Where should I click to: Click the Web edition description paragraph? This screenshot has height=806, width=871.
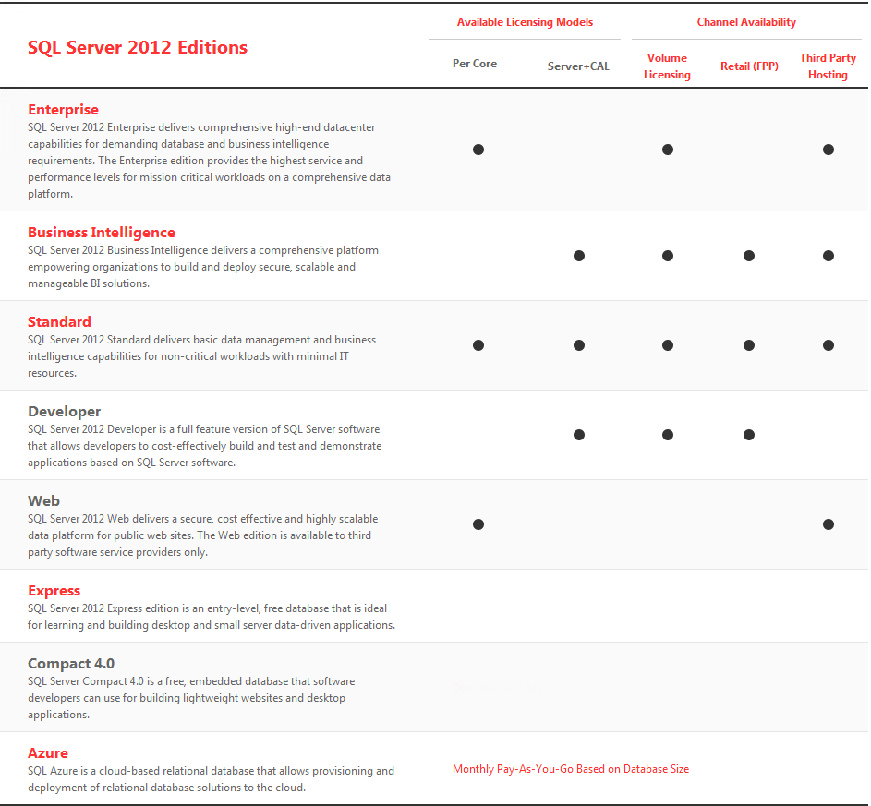[x=203, y=535]
